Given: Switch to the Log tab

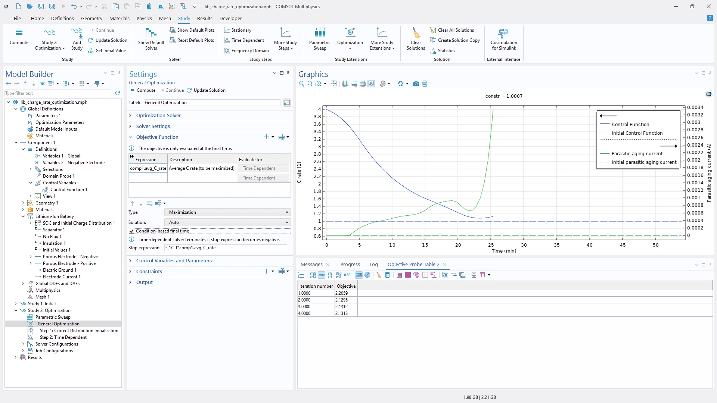Looking at the screenshot, I should (x=373, y=265).
